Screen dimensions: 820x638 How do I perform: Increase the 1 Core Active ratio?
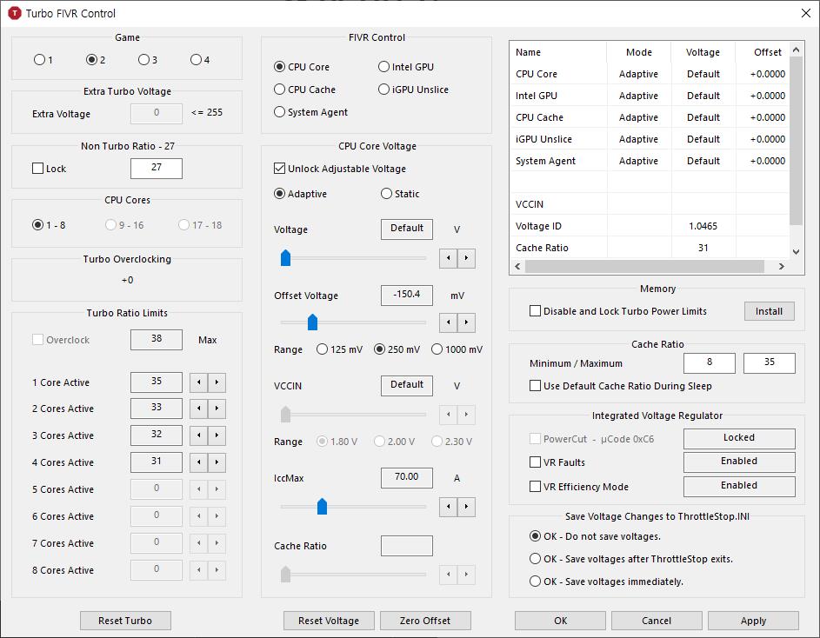click(217, 382)
